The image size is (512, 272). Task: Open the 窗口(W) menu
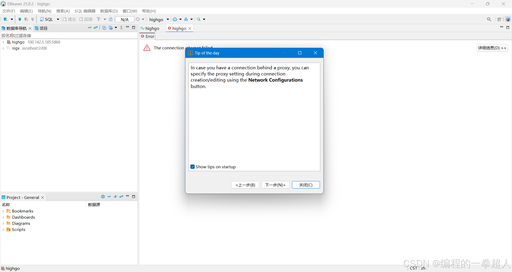click(130, 11)
